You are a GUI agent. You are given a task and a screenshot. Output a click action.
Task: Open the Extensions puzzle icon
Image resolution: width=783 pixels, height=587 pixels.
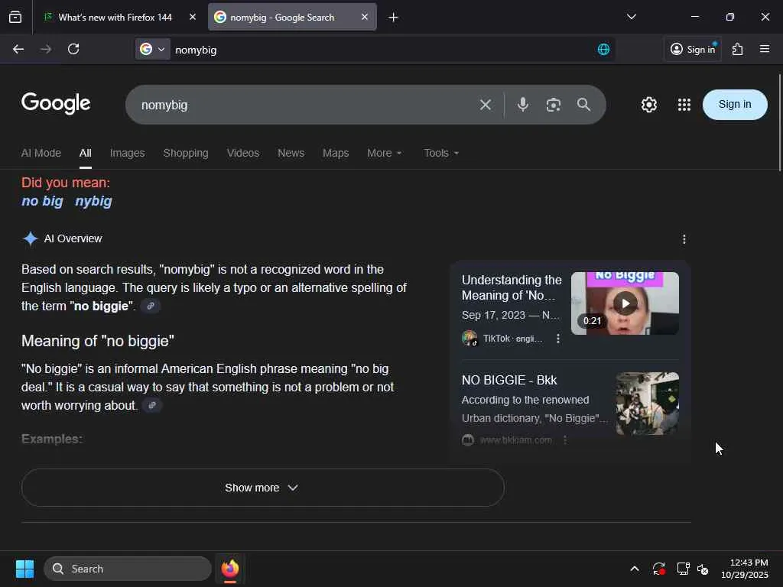[x=738, y=49]
